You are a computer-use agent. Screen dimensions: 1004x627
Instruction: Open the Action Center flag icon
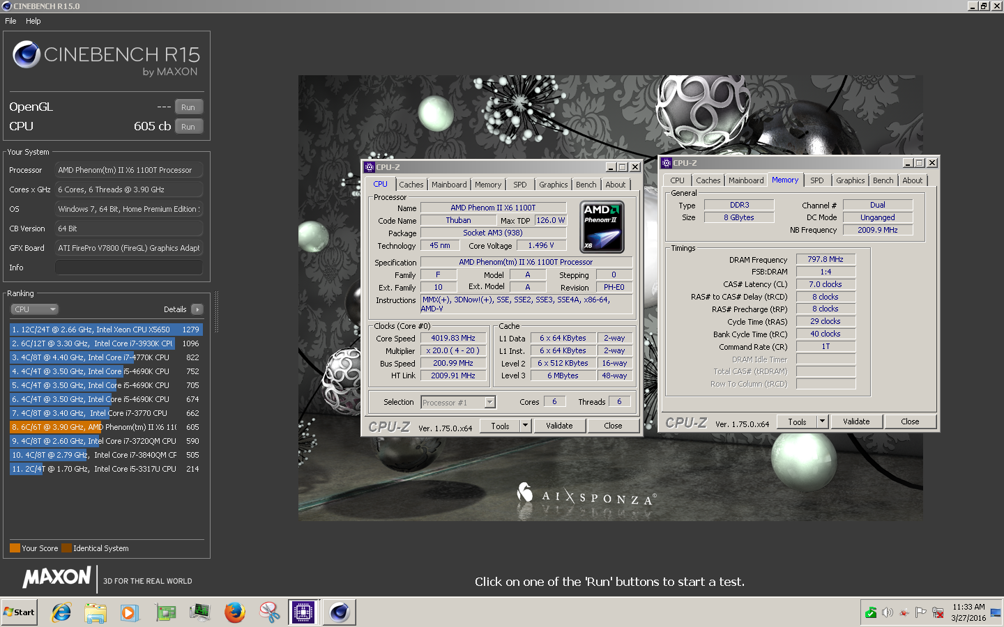(921, 612)
